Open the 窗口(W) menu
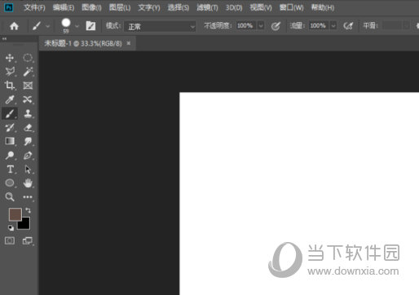Screen dimensions: 419x295 pos(292,7)
